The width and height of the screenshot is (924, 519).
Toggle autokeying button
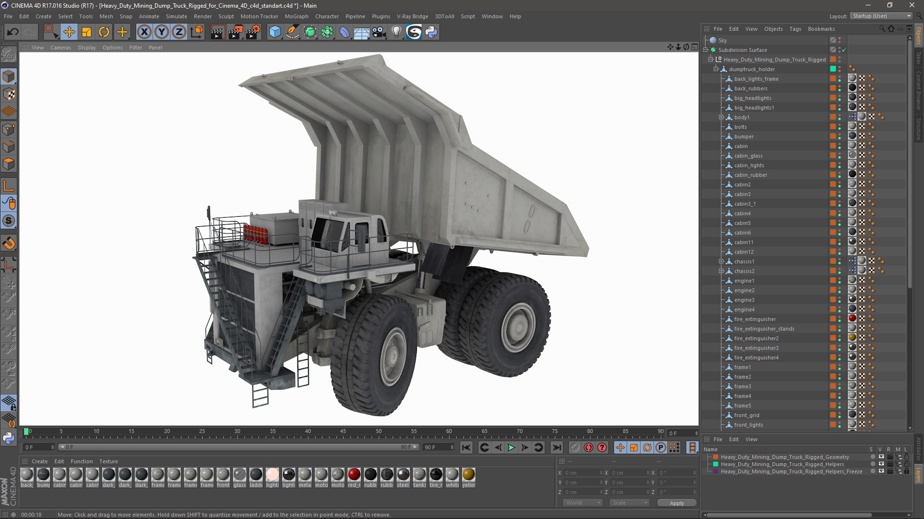click(x=589, y=447)
